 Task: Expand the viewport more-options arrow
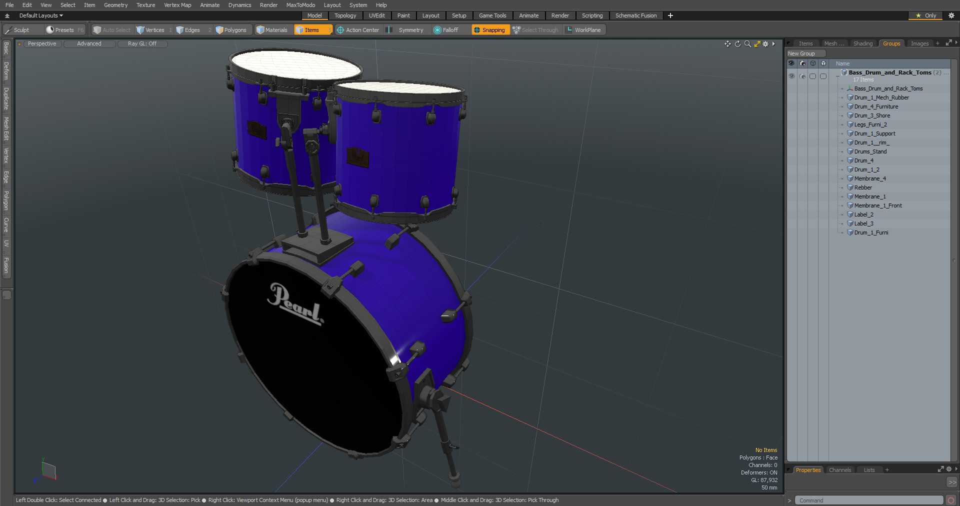[x=773, y=44]
